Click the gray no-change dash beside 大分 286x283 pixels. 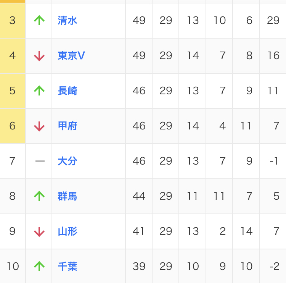(40, 161)
